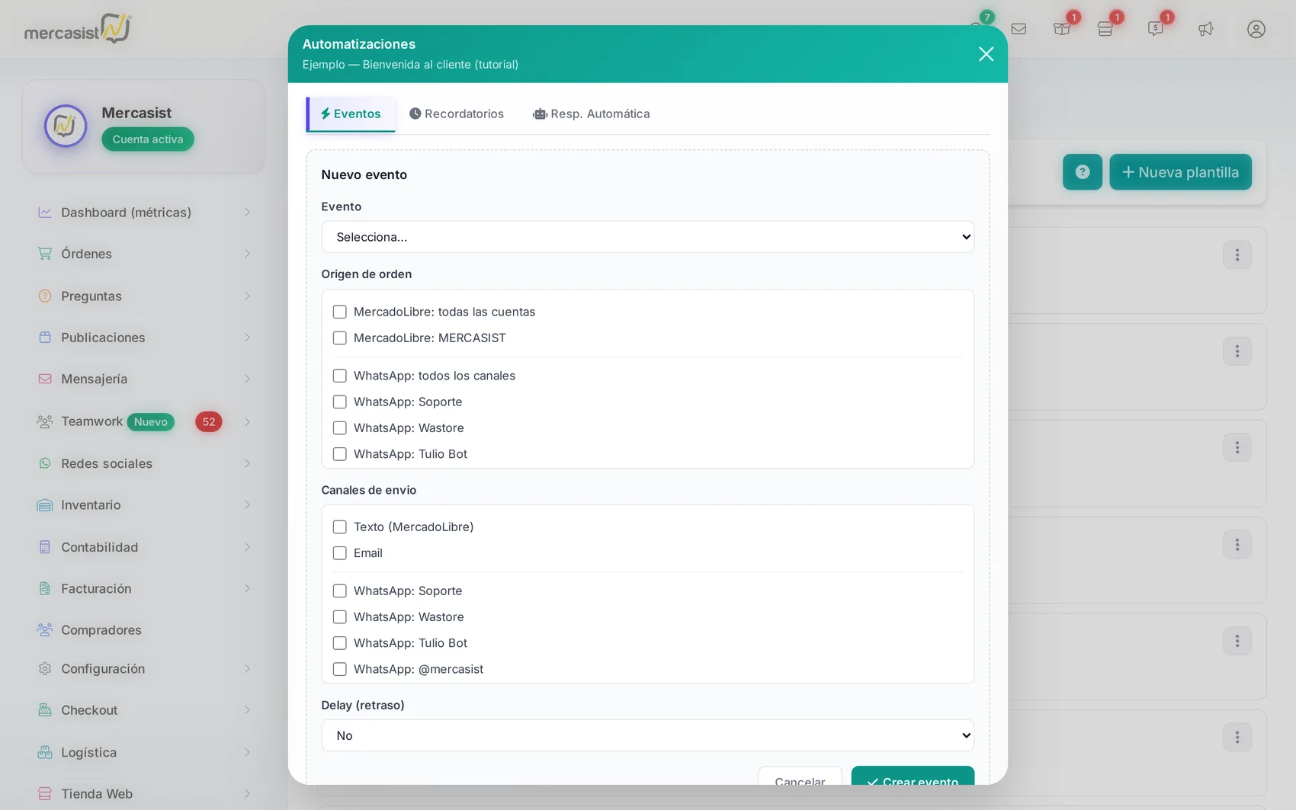1296x810 pixels.
Task: Click the Cuenta activa badge
Action: pyautogui.click(x=148, y=139)
